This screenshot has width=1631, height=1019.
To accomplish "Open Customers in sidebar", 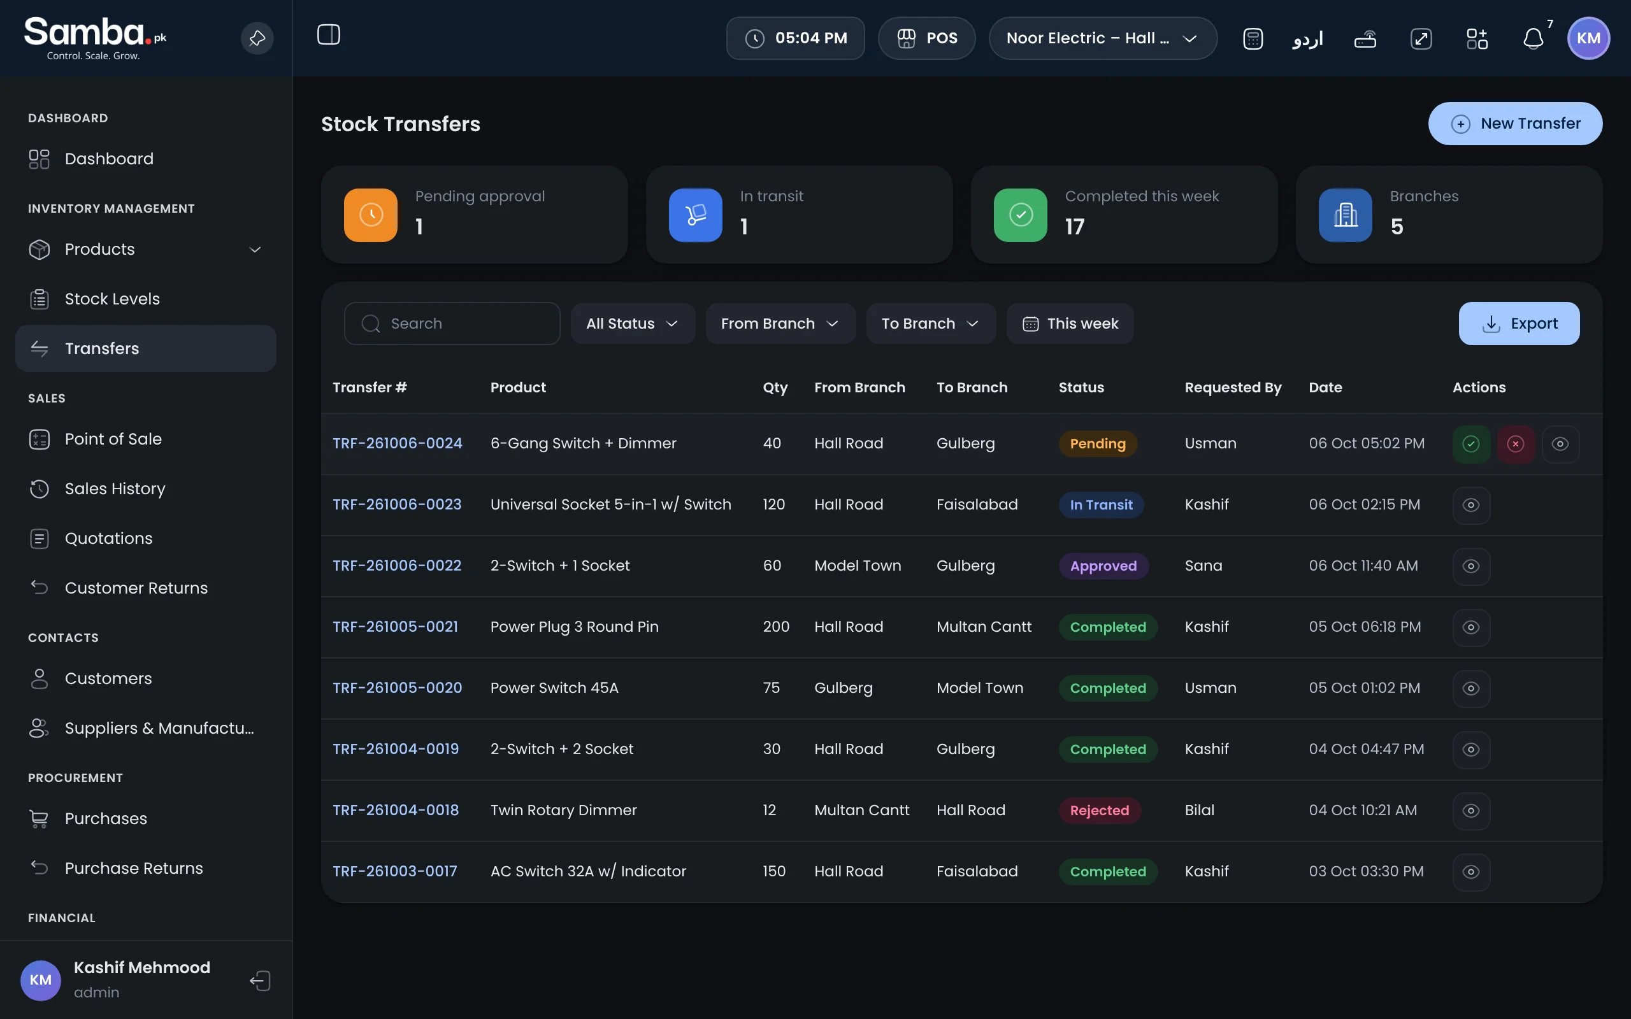I will 145,679.
